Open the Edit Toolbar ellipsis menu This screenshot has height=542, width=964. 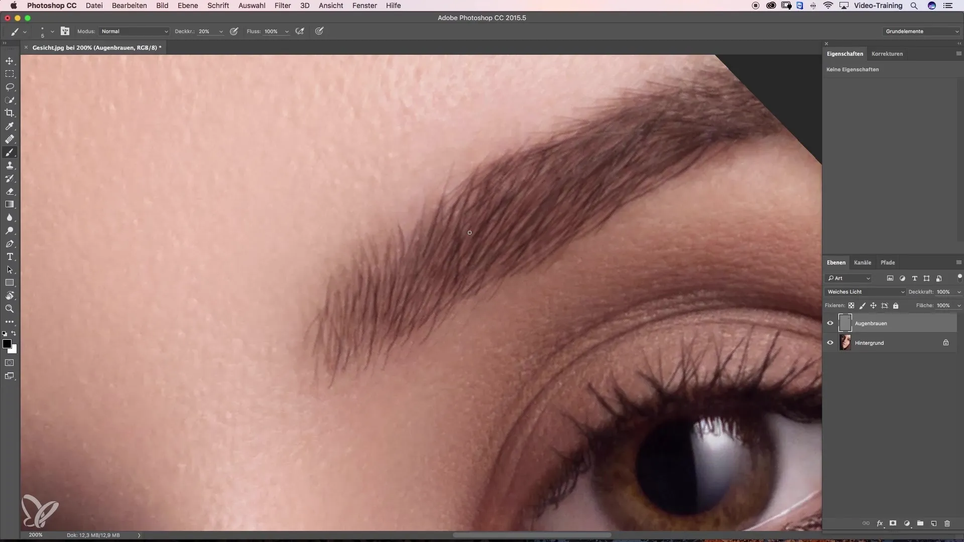(x=10, y=322)
